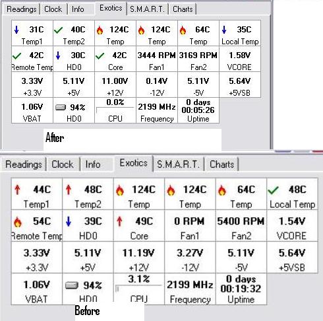
Task: Click the blue down arrow beside 31C Temp1
Action: pos(16,30)
